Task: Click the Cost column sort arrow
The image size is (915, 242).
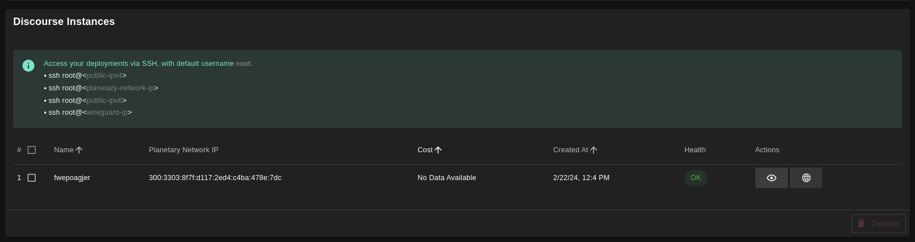Action: (438, 150)
